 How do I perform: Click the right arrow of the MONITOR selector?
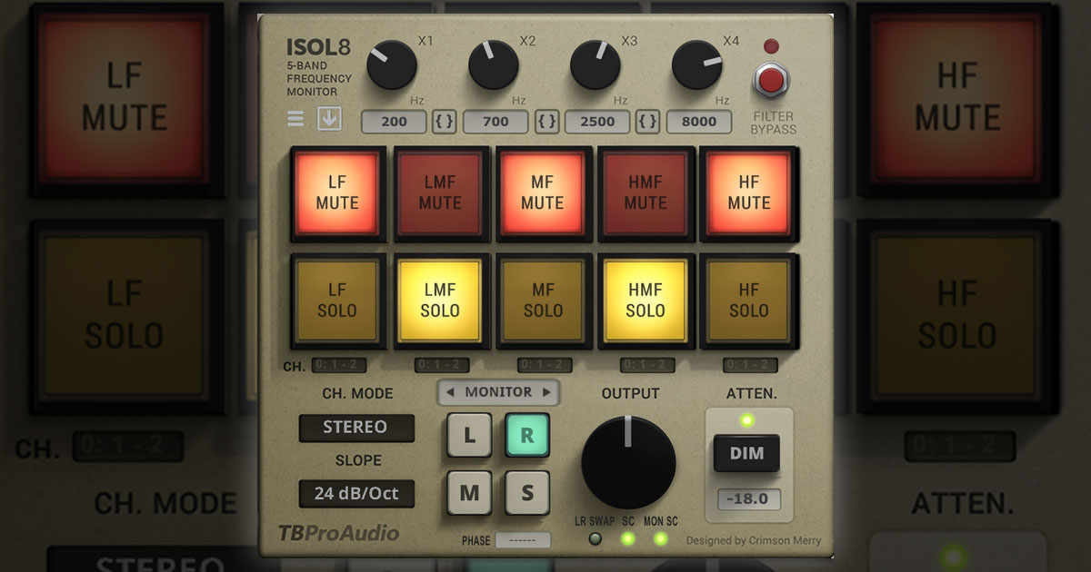pyautogui.click(x=546, y=392)
